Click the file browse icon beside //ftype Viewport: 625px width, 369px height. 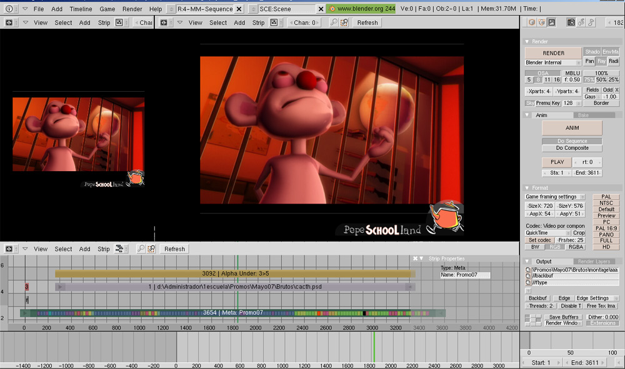[x=528, y=283]
